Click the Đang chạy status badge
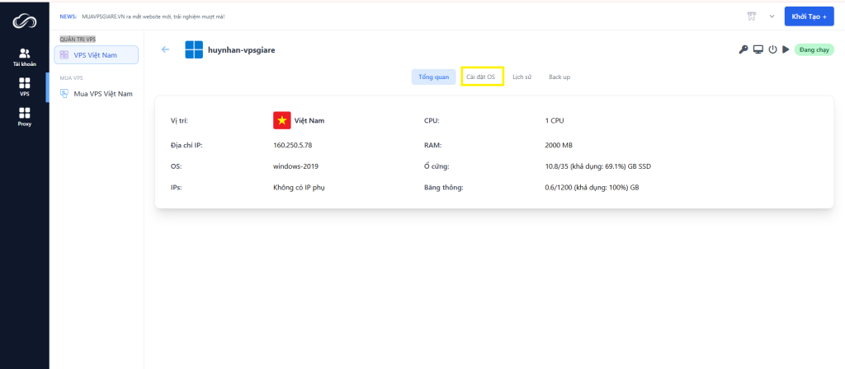This screenshot has height=369, width=845. pos(814,49)
